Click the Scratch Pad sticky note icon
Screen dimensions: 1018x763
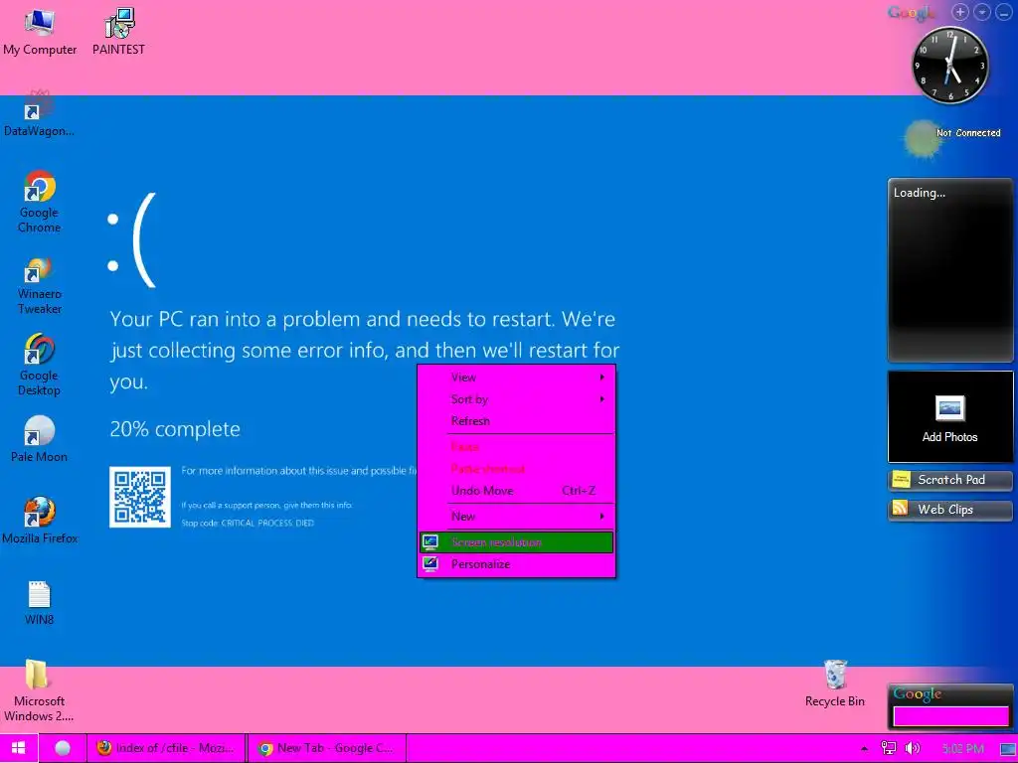(901, 480)
